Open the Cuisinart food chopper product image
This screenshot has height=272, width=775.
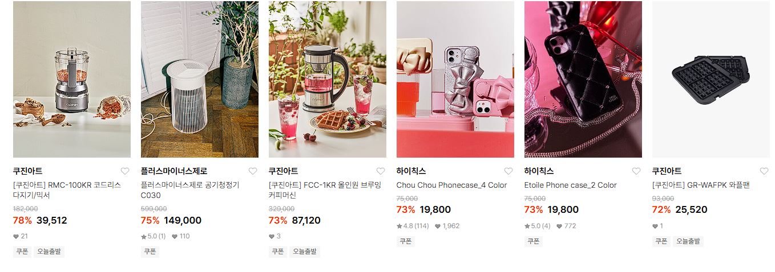[x=72, y=79]
